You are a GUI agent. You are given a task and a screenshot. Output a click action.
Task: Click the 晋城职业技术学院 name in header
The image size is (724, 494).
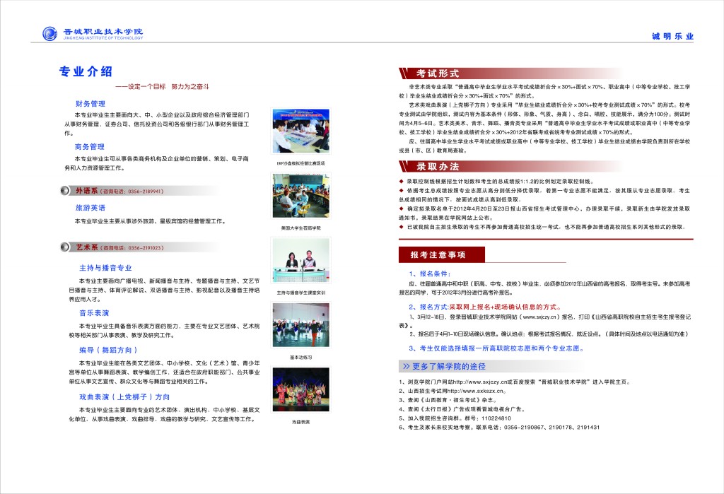tap(103, 31)
